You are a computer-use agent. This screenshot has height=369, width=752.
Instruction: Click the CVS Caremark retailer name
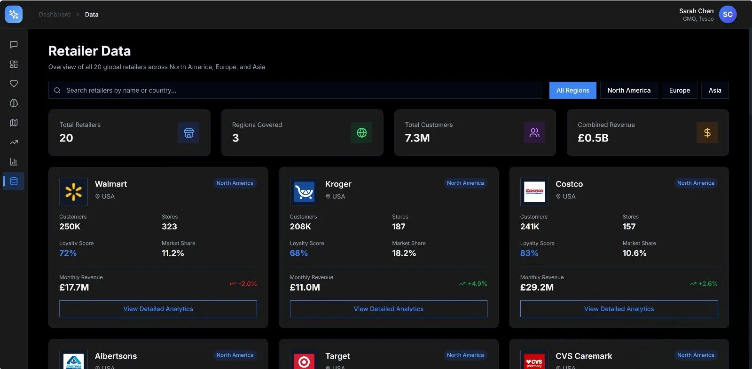(x=584, y=356)
